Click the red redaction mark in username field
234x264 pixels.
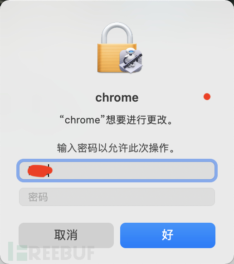point(40,171)
